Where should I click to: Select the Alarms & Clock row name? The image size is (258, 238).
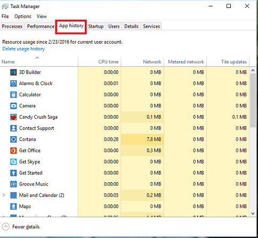[x=36, y=84]
